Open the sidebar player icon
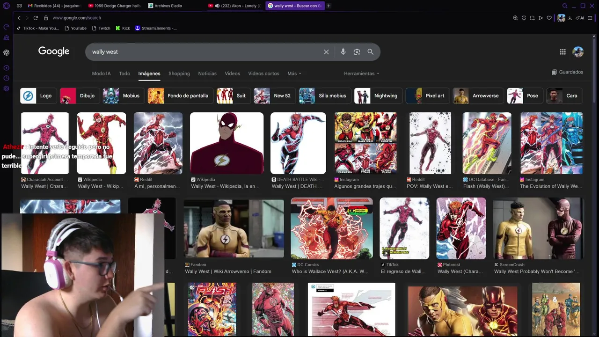599x337 pixels. [6, 68]
